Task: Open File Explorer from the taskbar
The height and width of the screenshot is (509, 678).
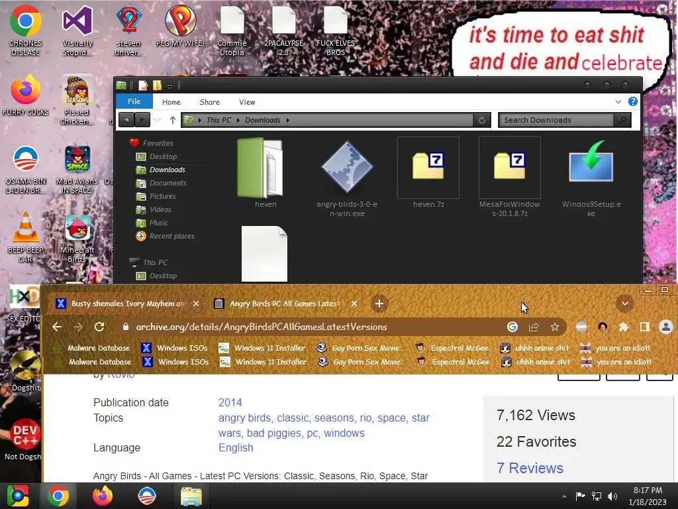Action: (191, 496)
